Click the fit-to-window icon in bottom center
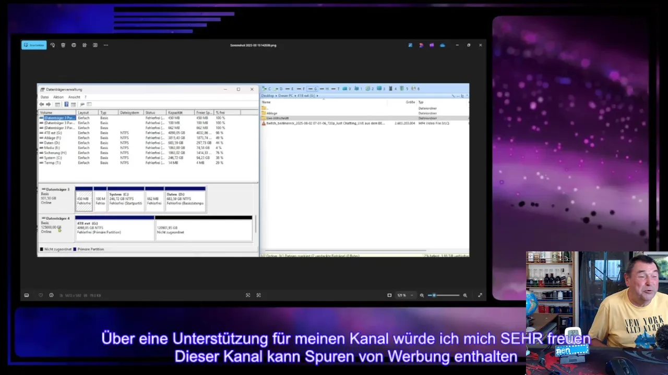Screen dimensions: 668x375 [x=248, y=295]
